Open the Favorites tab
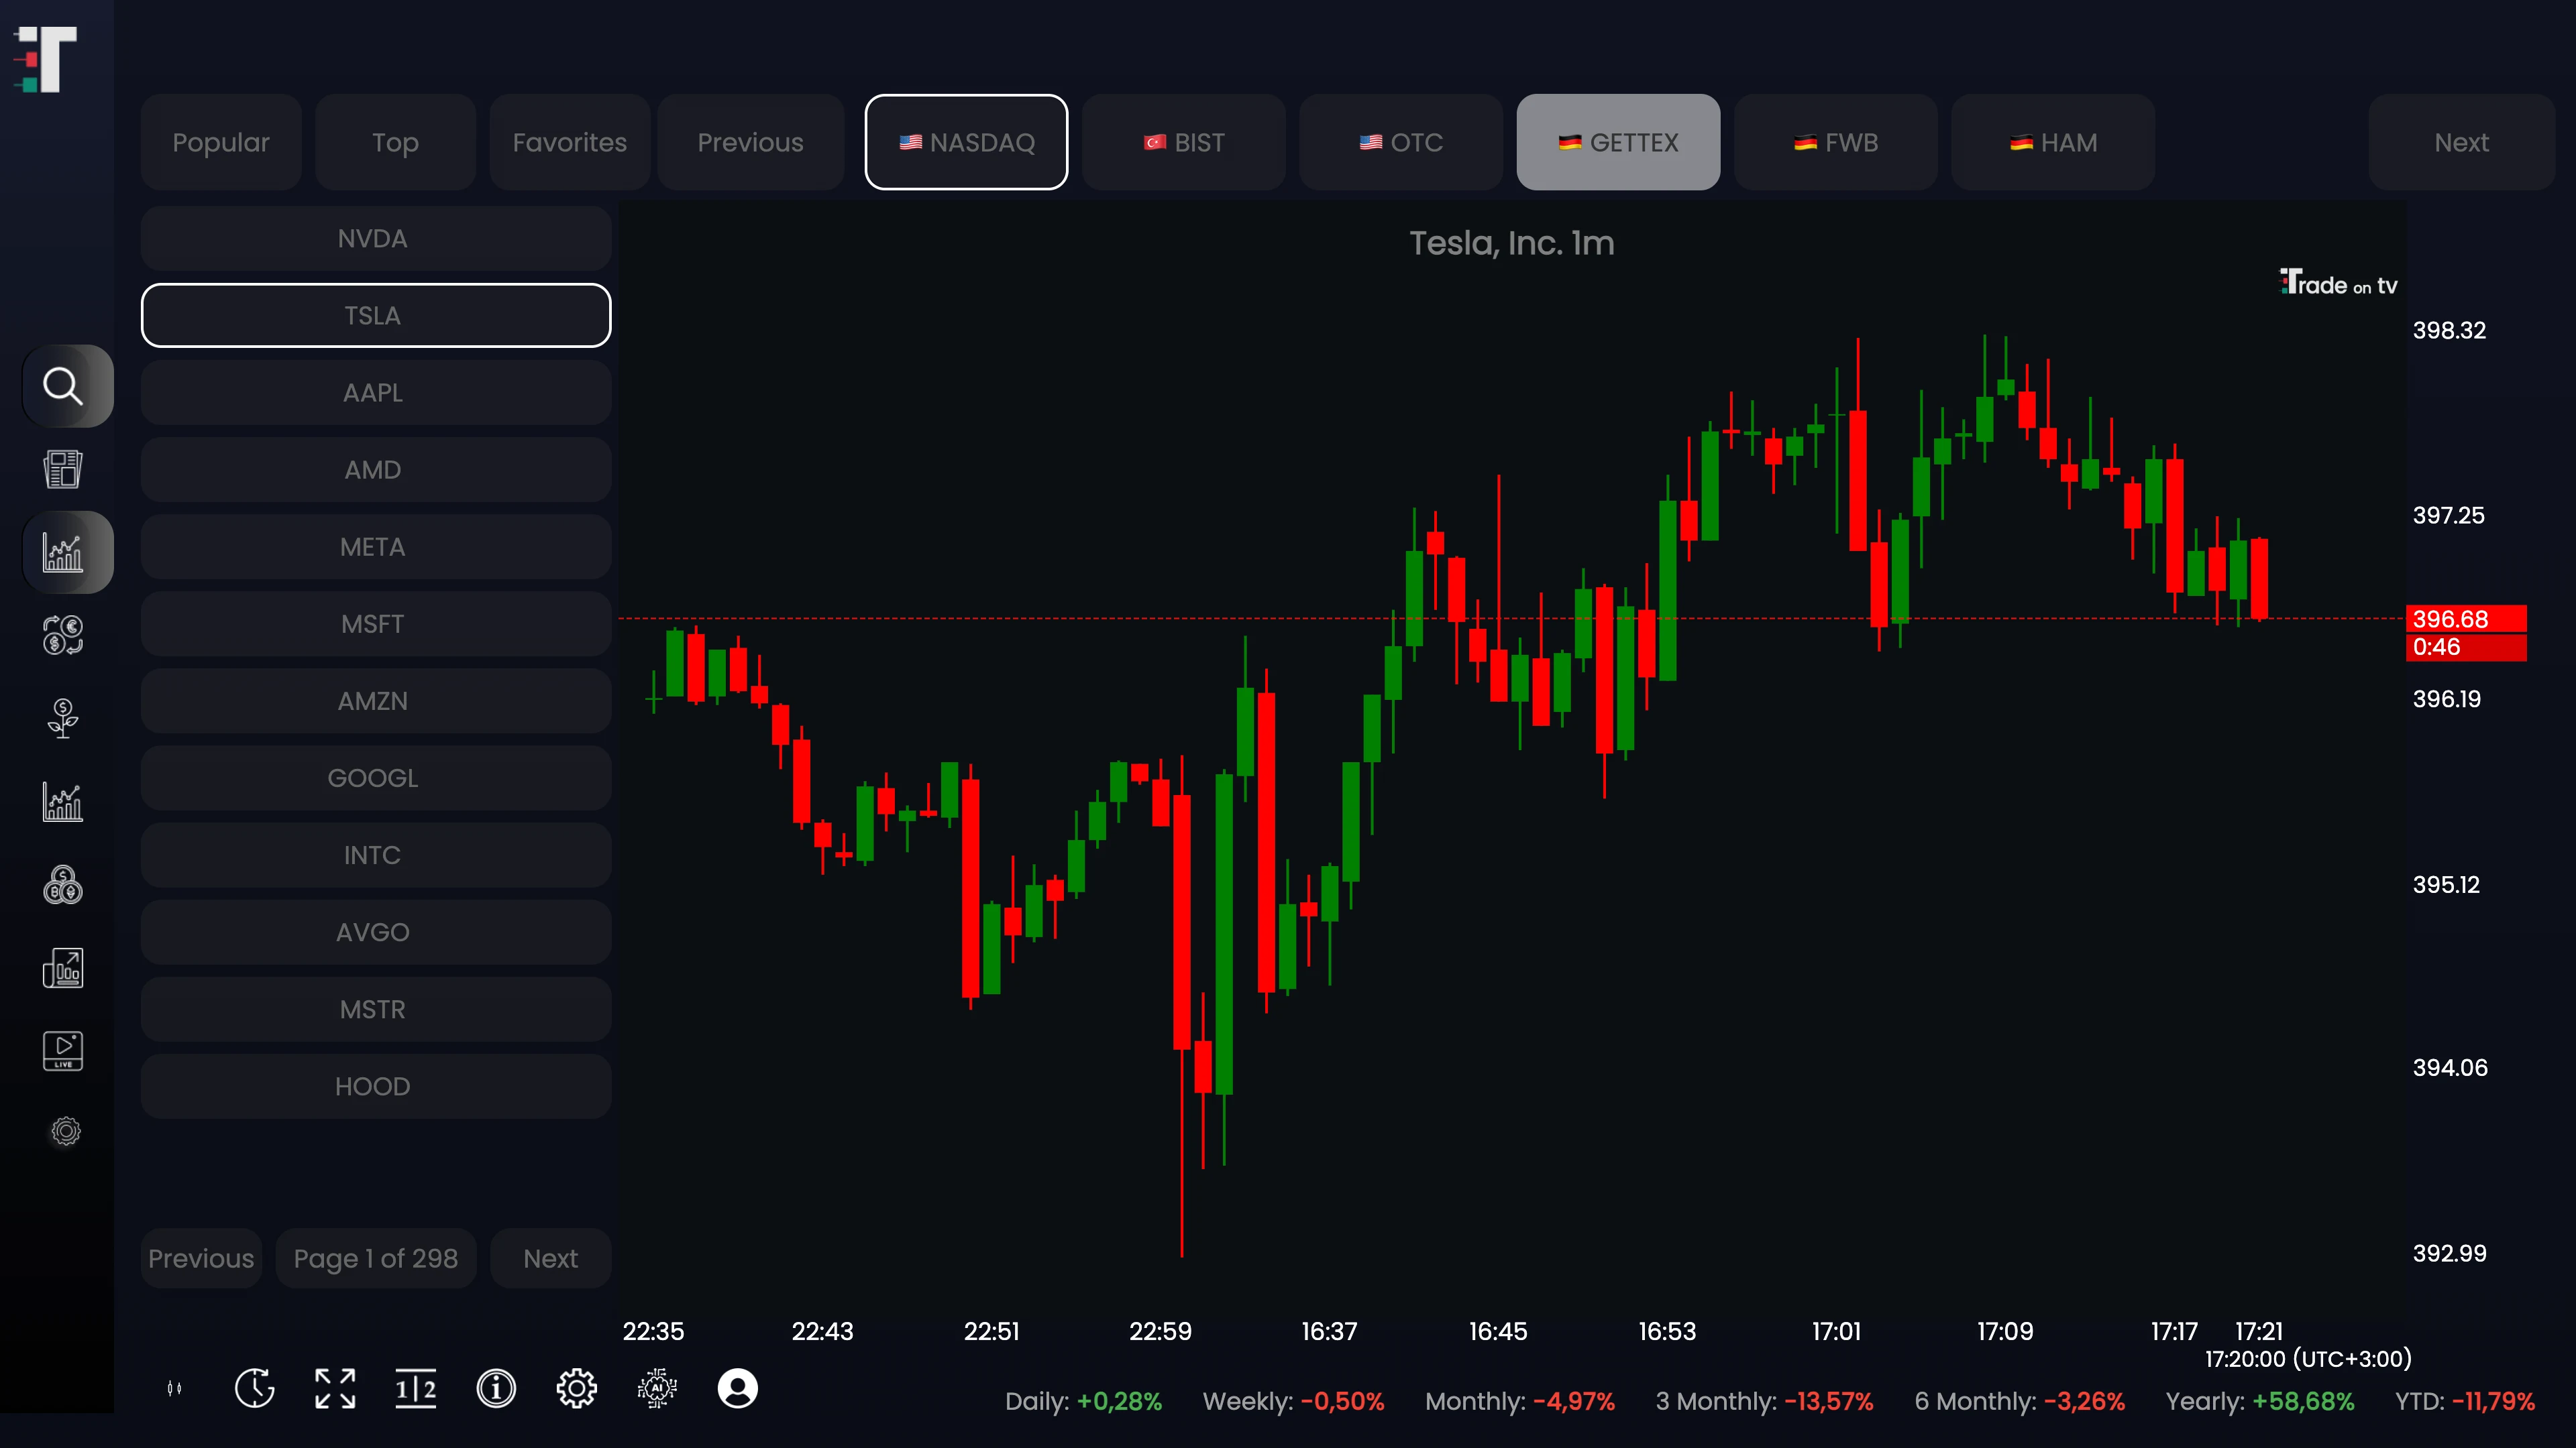This screenshot has height=1448, width=2576. [570, 142]
